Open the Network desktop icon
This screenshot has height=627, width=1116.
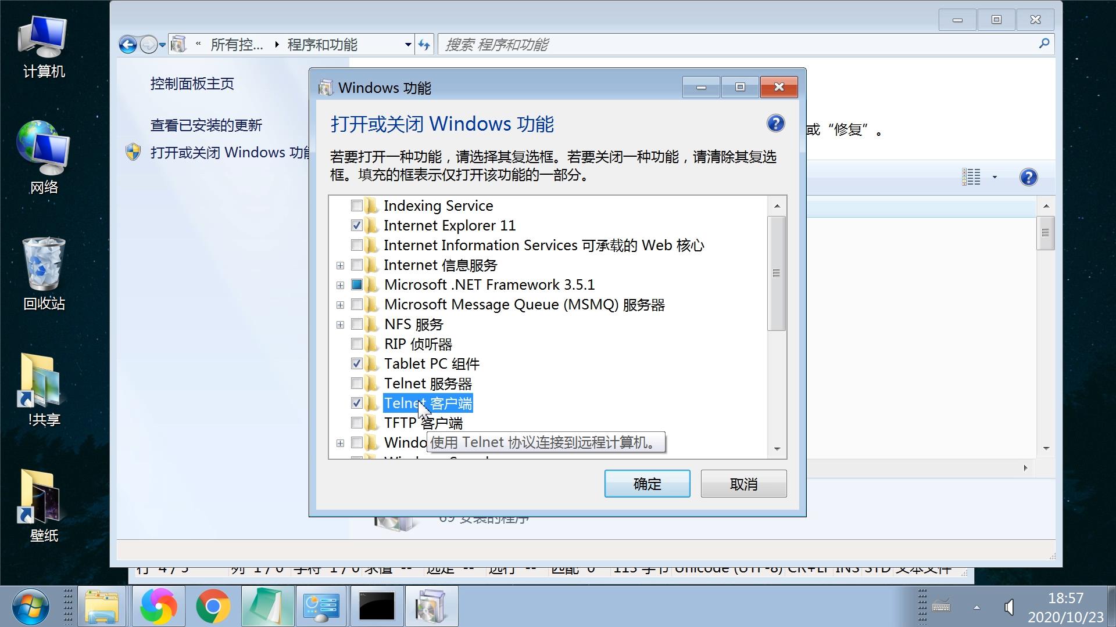click(44, 157)
